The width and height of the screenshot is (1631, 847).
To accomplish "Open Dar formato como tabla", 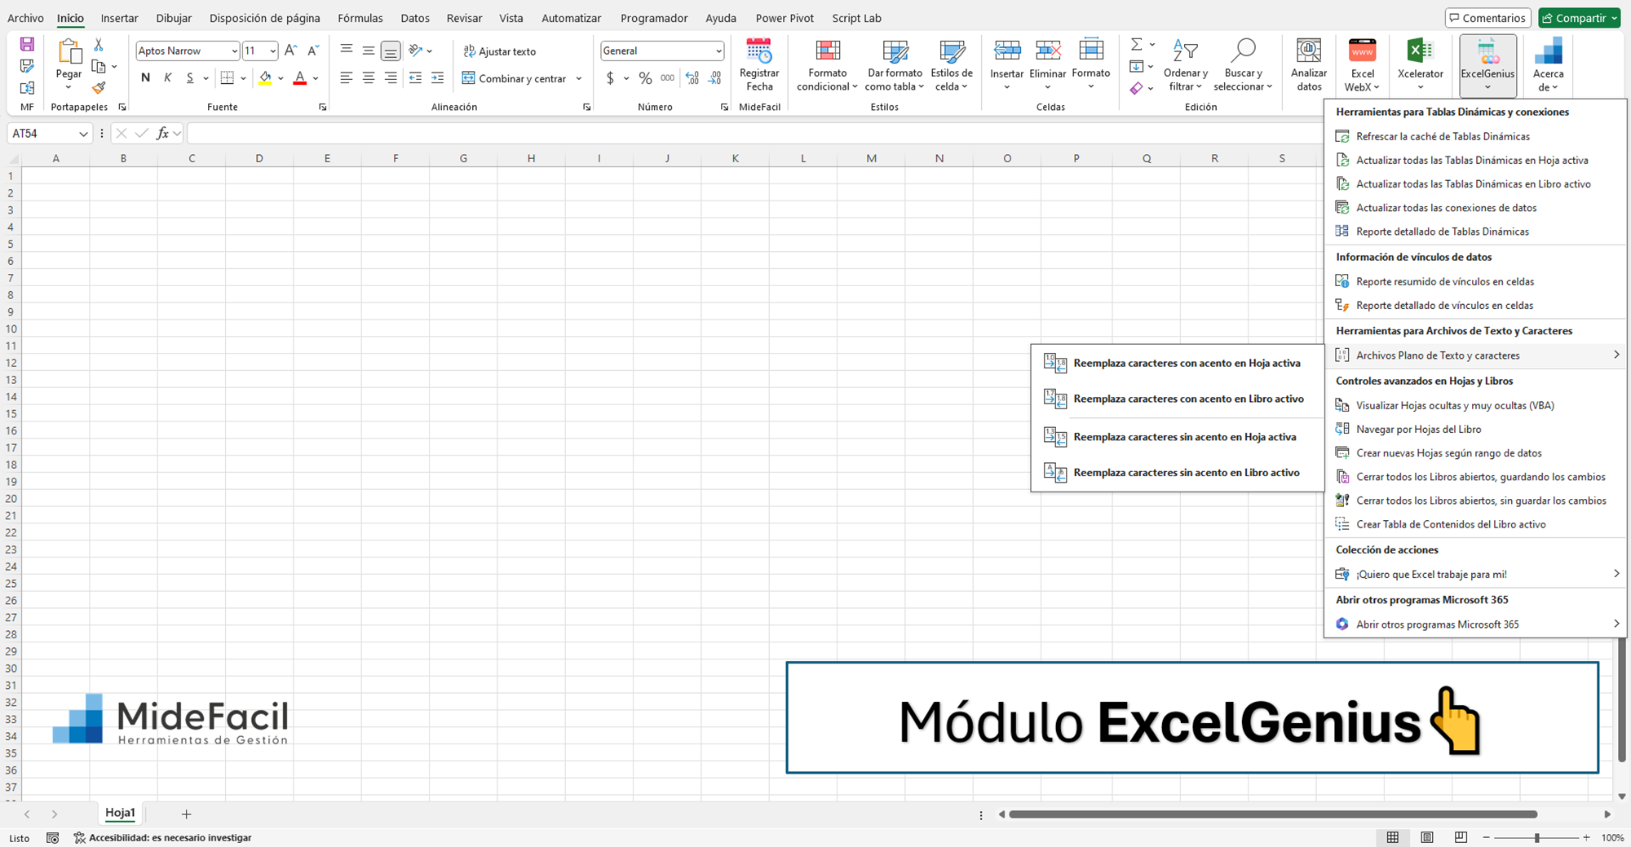I will click(895, 65).
